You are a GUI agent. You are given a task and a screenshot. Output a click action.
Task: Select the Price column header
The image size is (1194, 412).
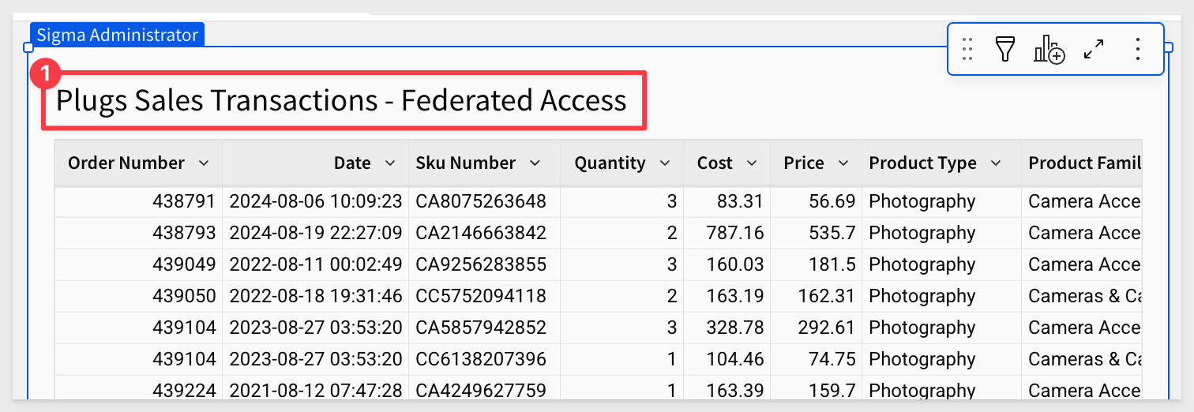click(x=817, y=163)
